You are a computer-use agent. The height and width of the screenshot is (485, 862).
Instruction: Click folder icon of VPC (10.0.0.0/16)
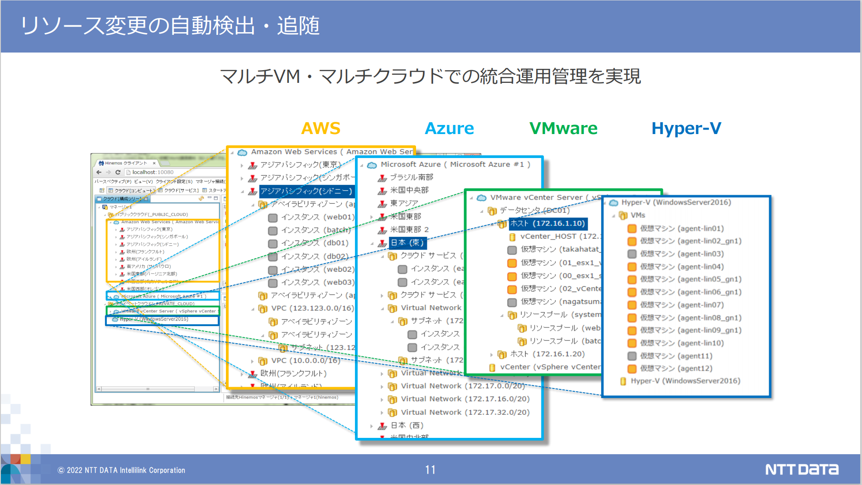pos(263,361)
